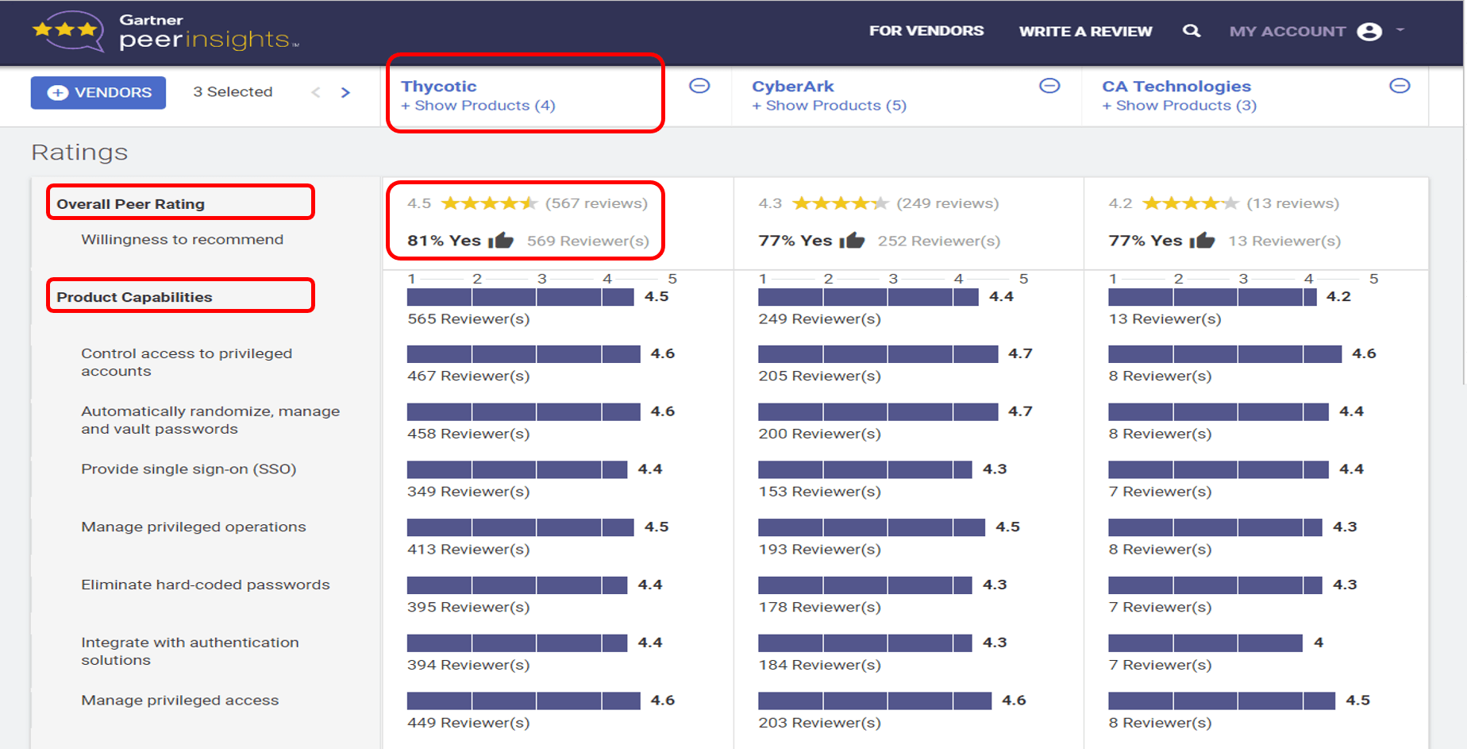
Task: Click CyberArk Product Capabilities 4.4 bar
Action: [868, 297]
